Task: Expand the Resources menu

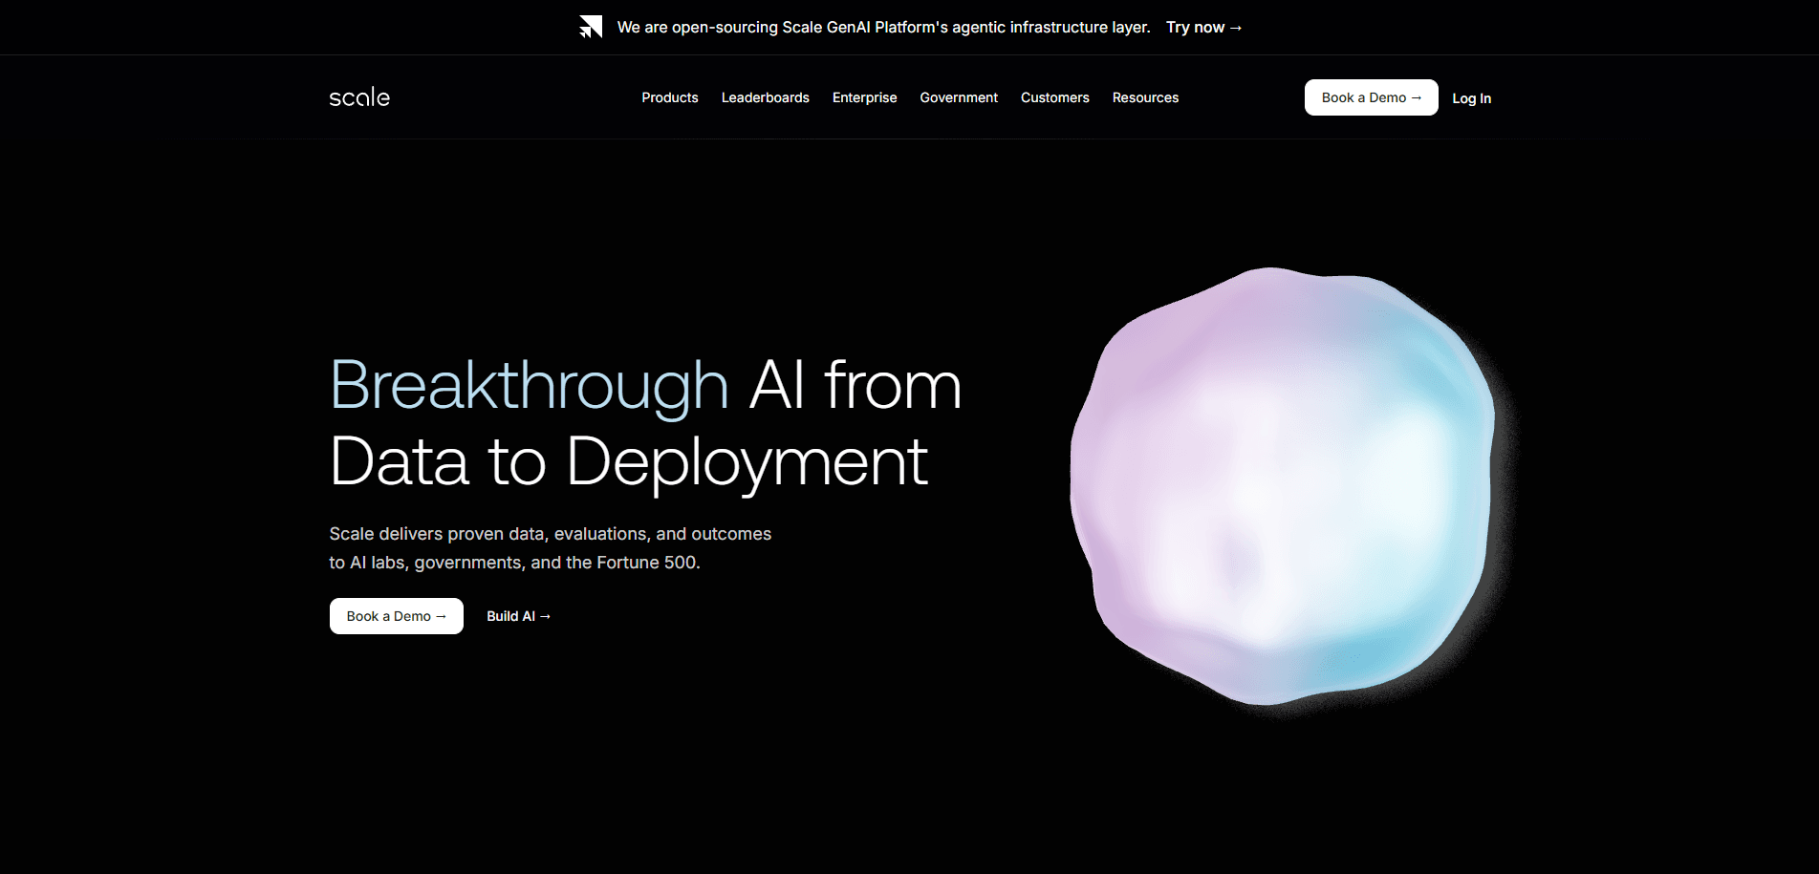Action: coord(1145,97)
